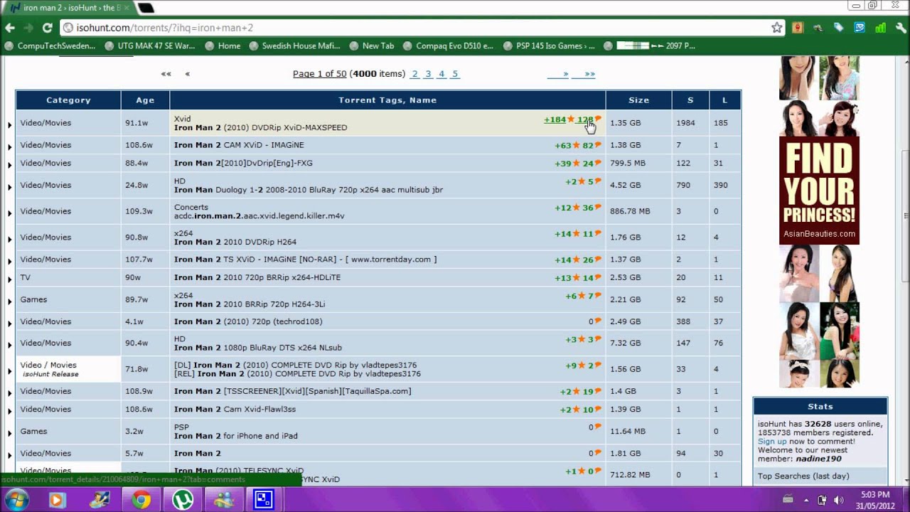Screen dimensions: 910x512
Task: Open comments bubble for Iron Man 2 for iPhone and iPad
Action: pos(598,427)
